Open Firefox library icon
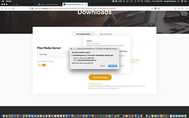 (179, 8)
